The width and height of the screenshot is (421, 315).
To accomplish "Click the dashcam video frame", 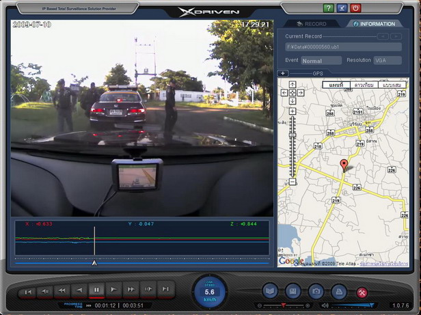I will pyautogui.click(x=142, y=118).
